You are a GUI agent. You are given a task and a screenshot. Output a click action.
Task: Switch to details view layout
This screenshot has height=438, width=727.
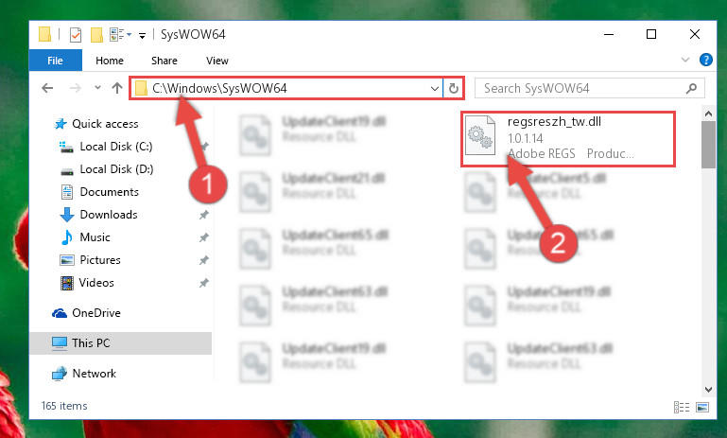point(681,408)
